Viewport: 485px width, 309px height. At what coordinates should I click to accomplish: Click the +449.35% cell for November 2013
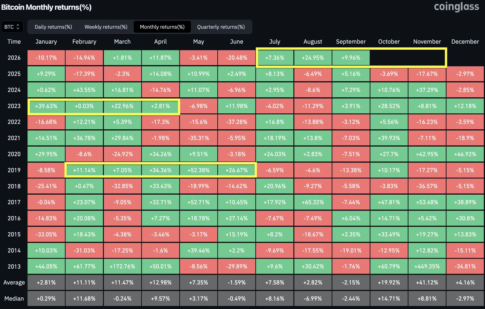(x=427, y=267)
